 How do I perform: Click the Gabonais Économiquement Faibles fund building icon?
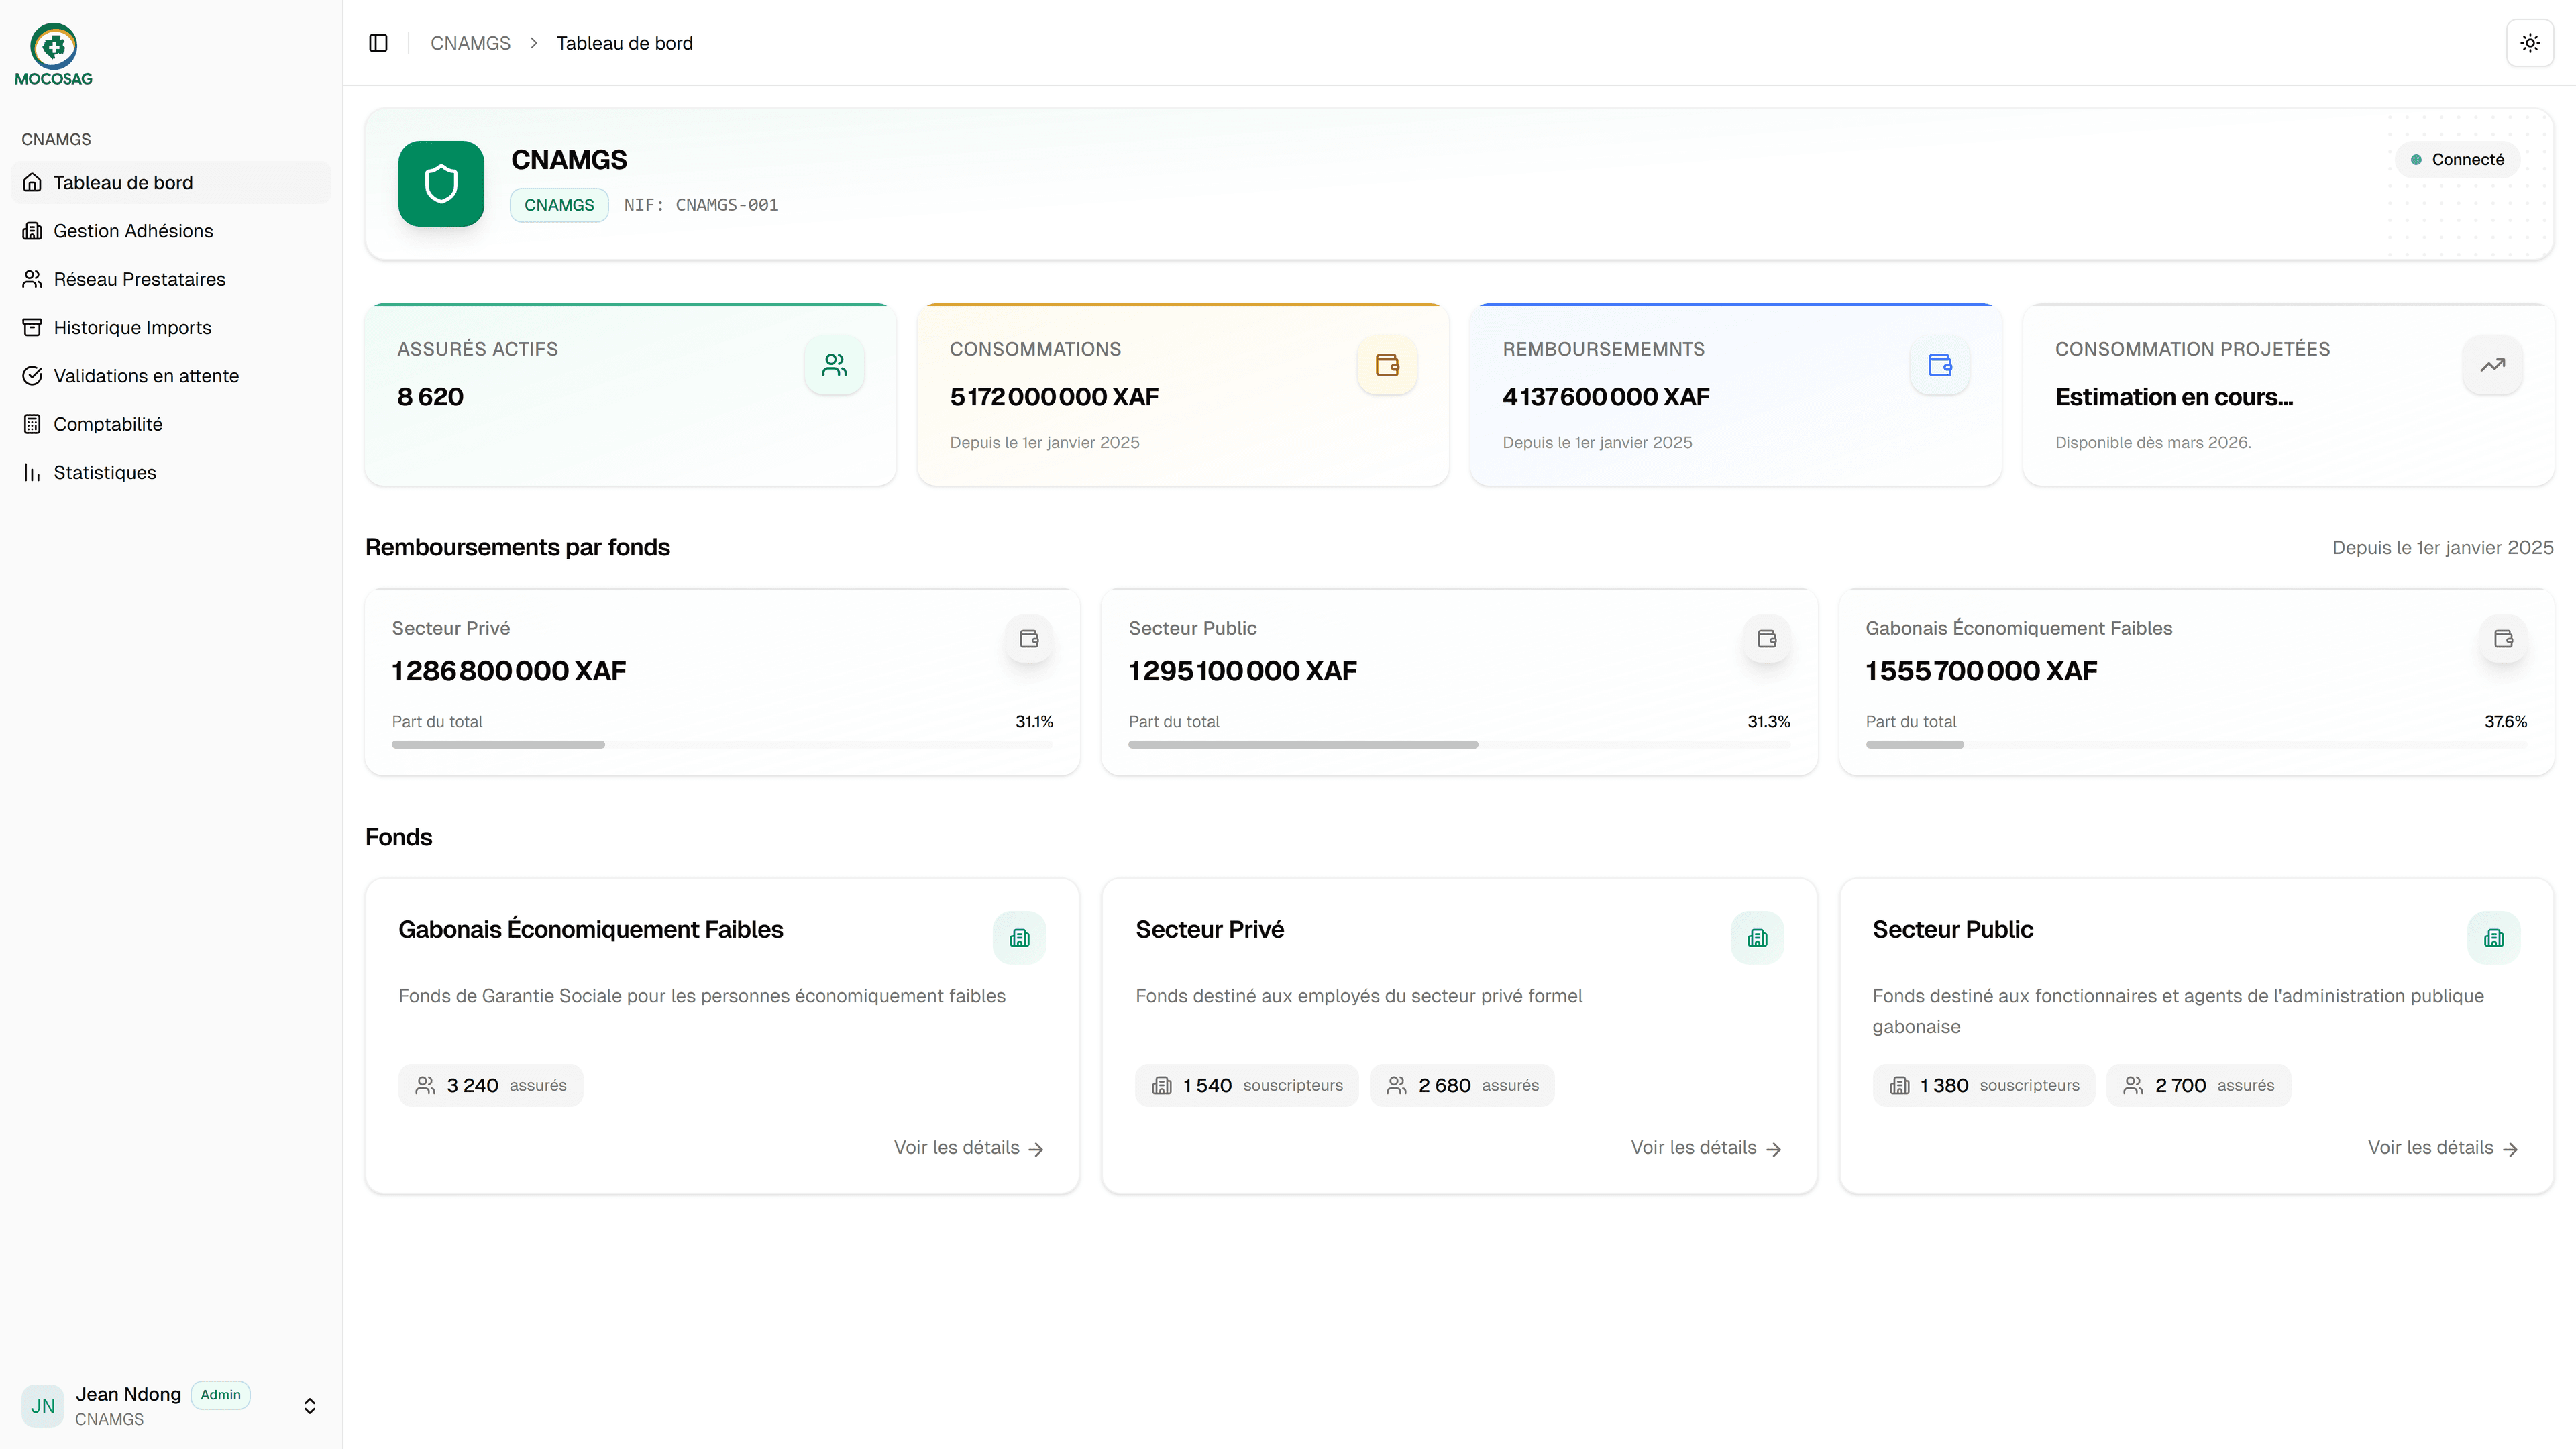pos(1019,938)
